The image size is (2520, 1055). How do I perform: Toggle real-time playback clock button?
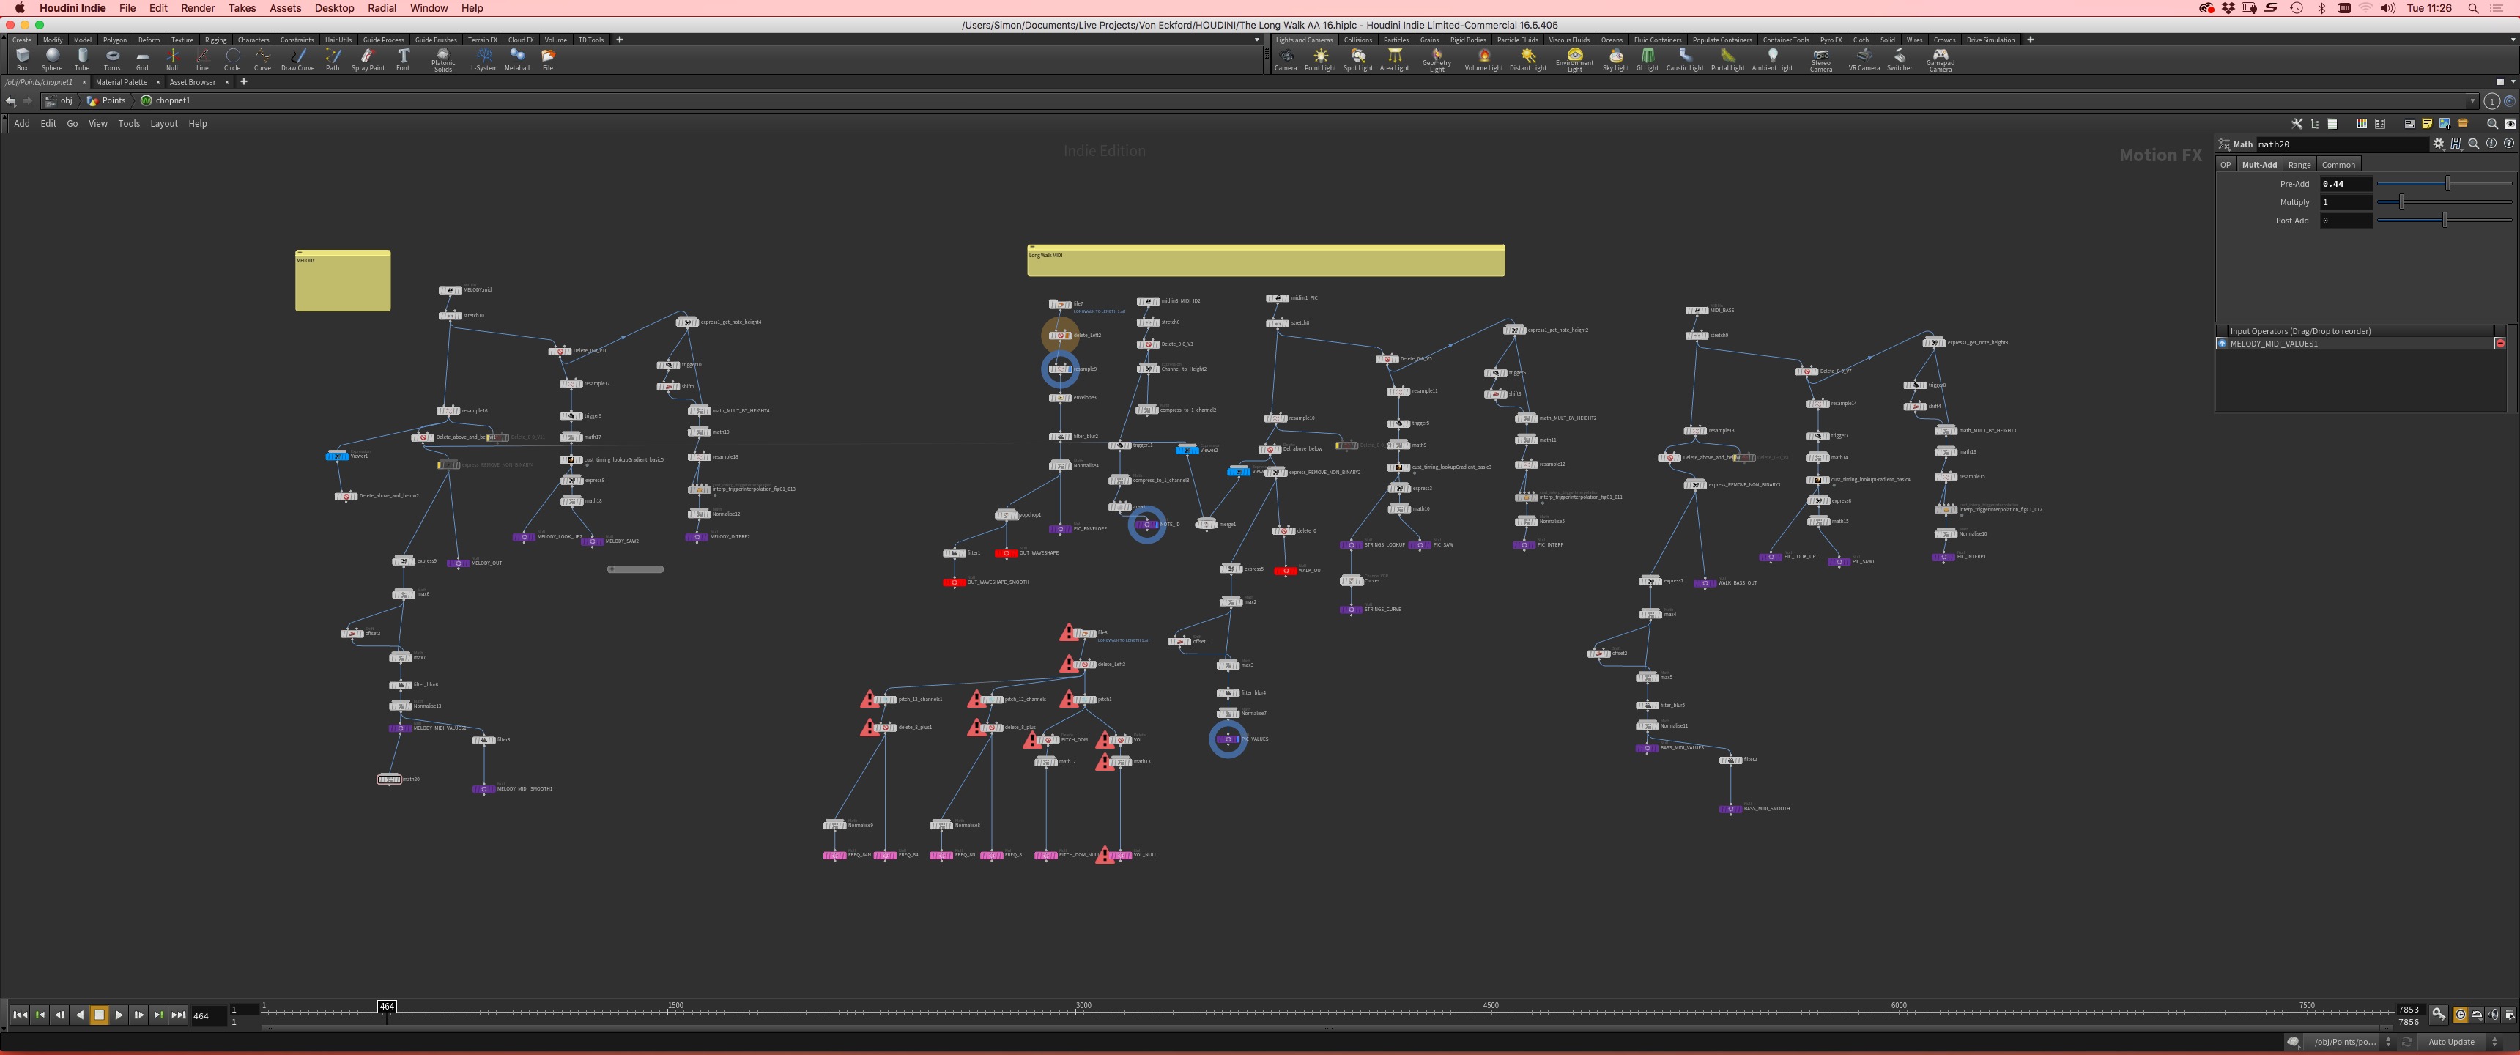[x=2461, y=1015]
